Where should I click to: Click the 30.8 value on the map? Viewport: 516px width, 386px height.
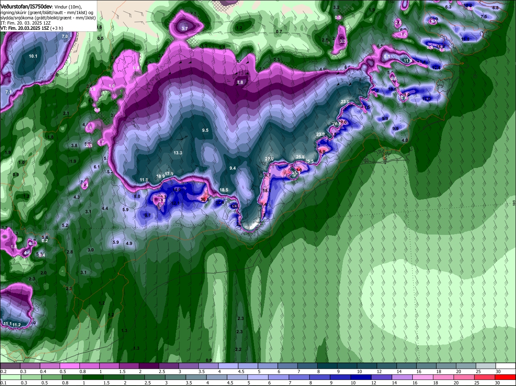(x=204, y=199)
